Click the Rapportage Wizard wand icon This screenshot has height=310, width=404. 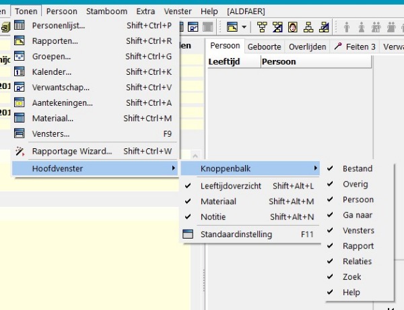click(20, 151)
